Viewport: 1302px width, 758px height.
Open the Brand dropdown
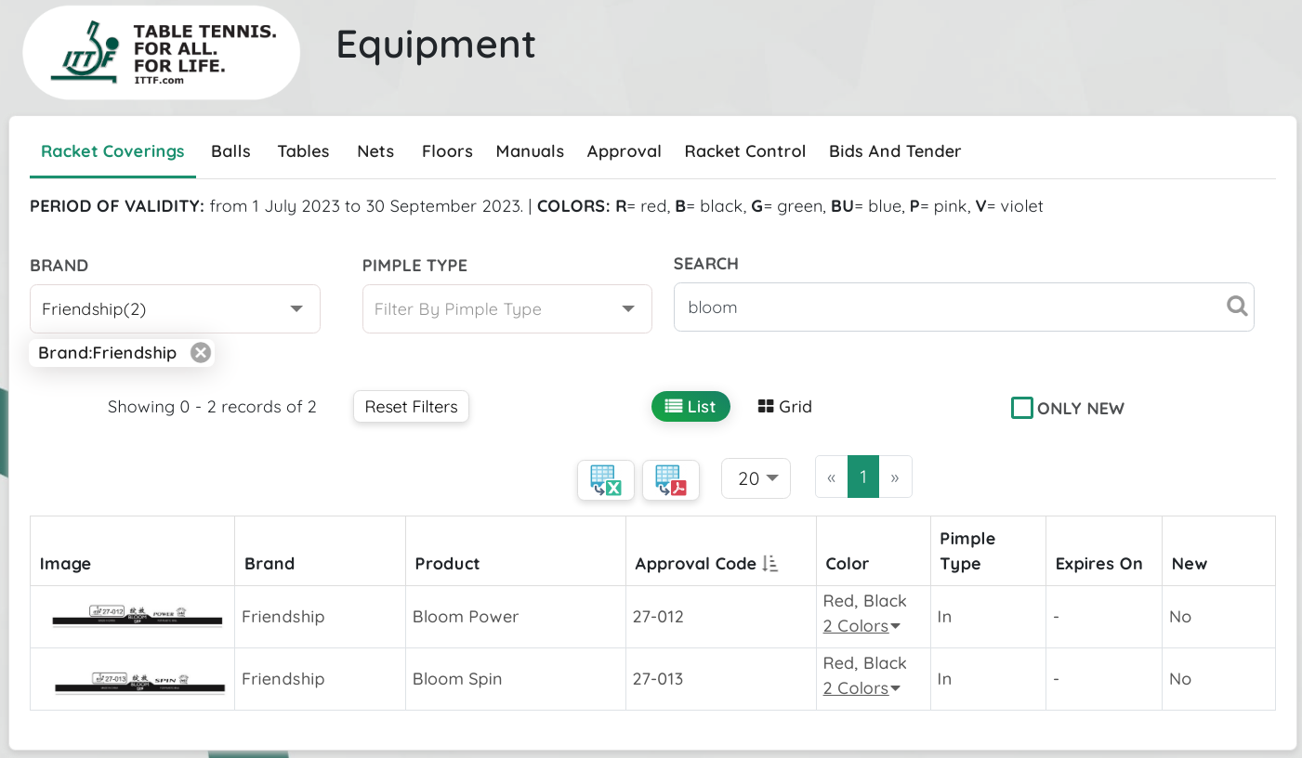tap(175, 308)
